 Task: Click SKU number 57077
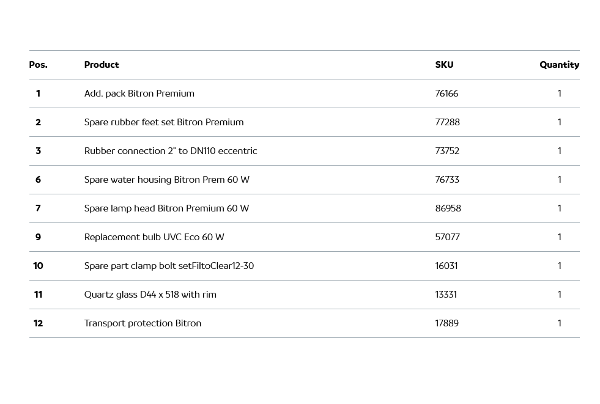tap(447, 237)
